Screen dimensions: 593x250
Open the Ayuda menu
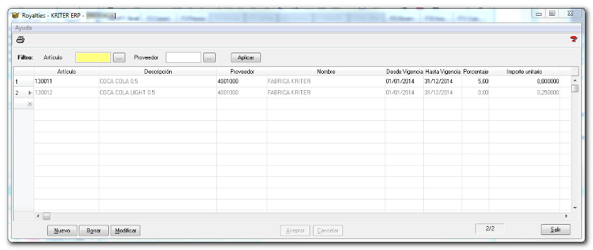tap(23, 28)
